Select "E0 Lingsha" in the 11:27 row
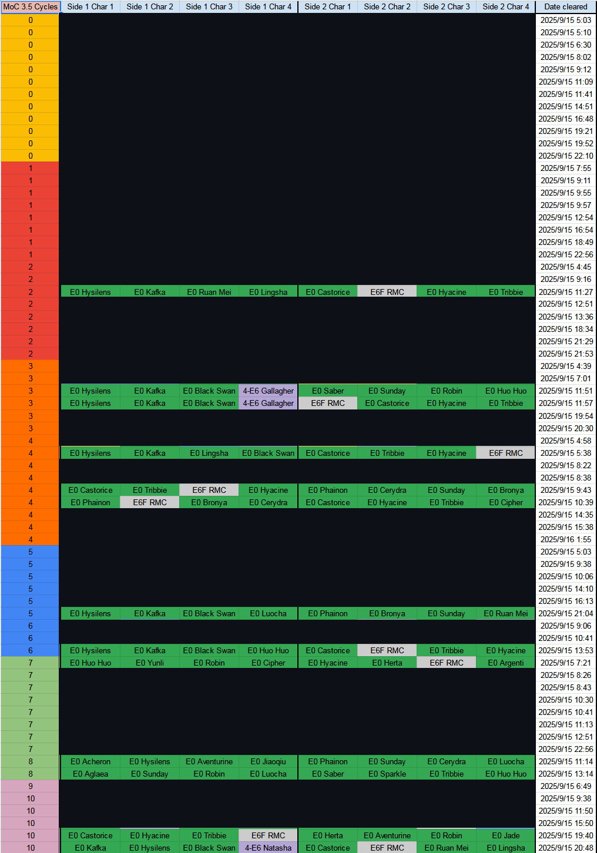The width and height of the screenshot is (597, 853). pos(269,292)
